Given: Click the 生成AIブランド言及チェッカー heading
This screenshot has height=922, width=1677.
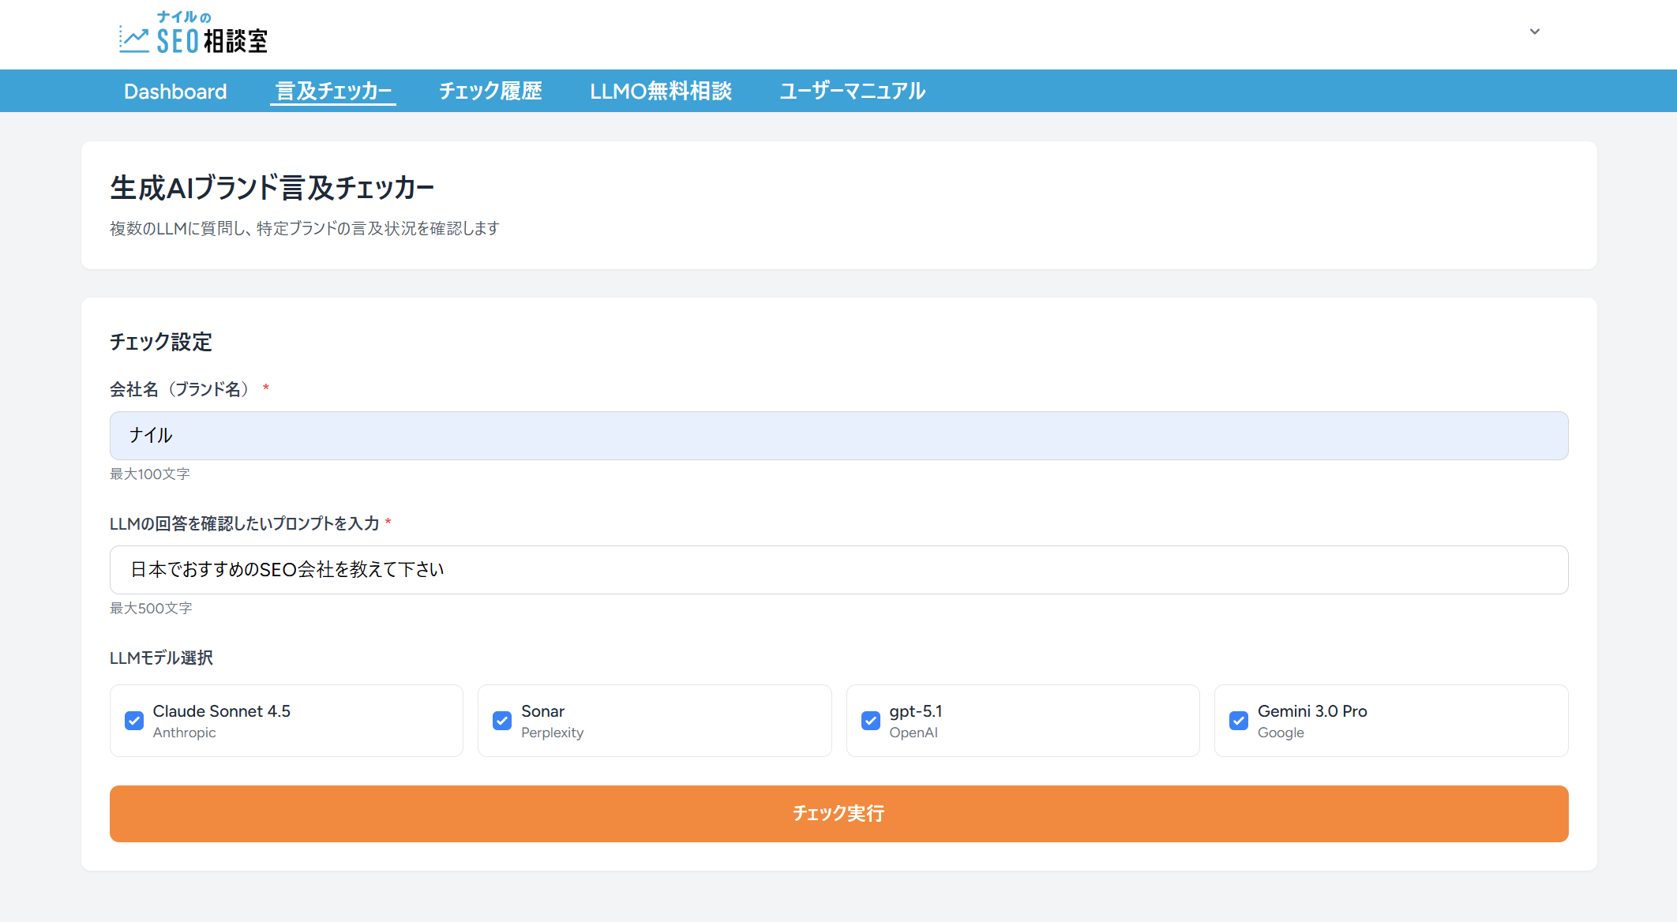Looking at the screenshot, I should (x=272, y=186).
